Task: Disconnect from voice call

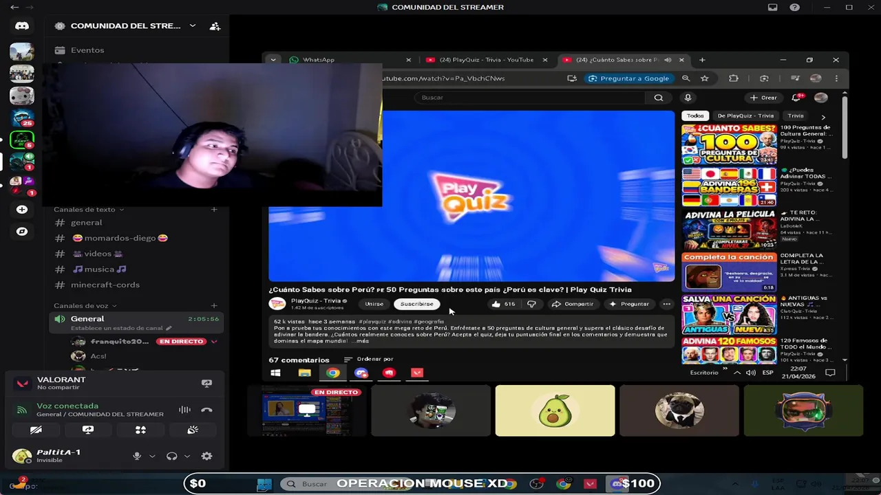Action: click(206, 410)
